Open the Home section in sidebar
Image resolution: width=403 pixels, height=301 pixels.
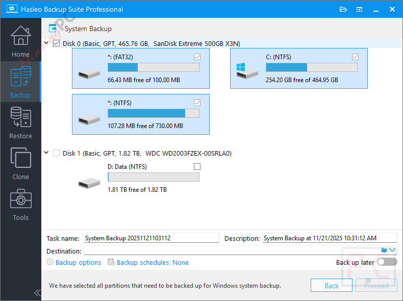[x=20, y=41]
